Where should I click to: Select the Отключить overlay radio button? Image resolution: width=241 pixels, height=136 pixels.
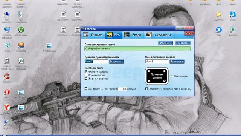[172, 76]
